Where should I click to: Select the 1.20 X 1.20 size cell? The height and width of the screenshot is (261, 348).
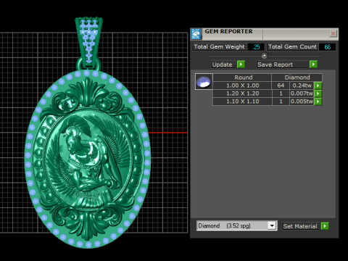pos(242,94)
